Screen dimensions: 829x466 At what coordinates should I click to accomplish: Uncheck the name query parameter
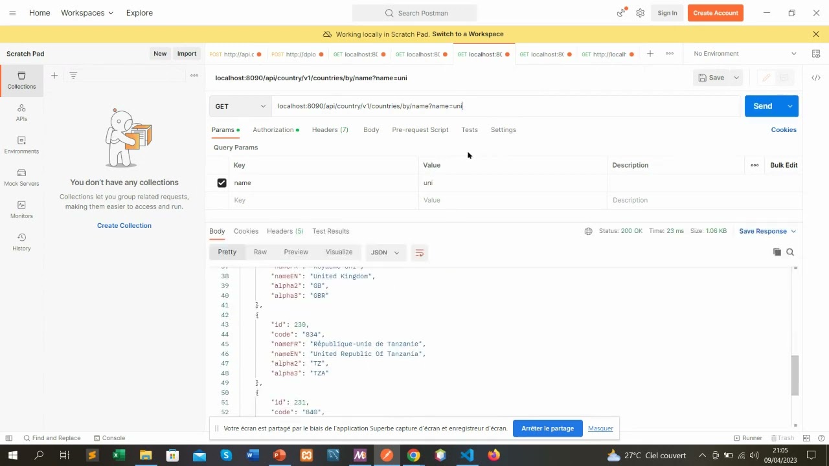(x=221, y=183)
